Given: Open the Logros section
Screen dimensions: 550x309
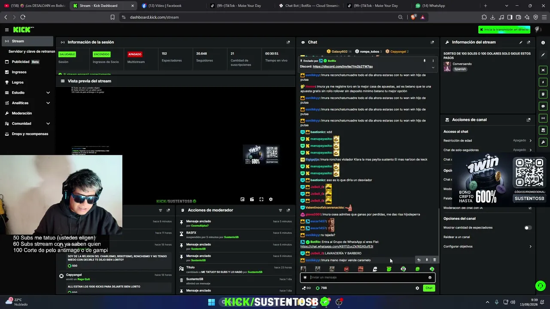Looking at the screenshot, I should pyautogui.click(x=27, y=82).
